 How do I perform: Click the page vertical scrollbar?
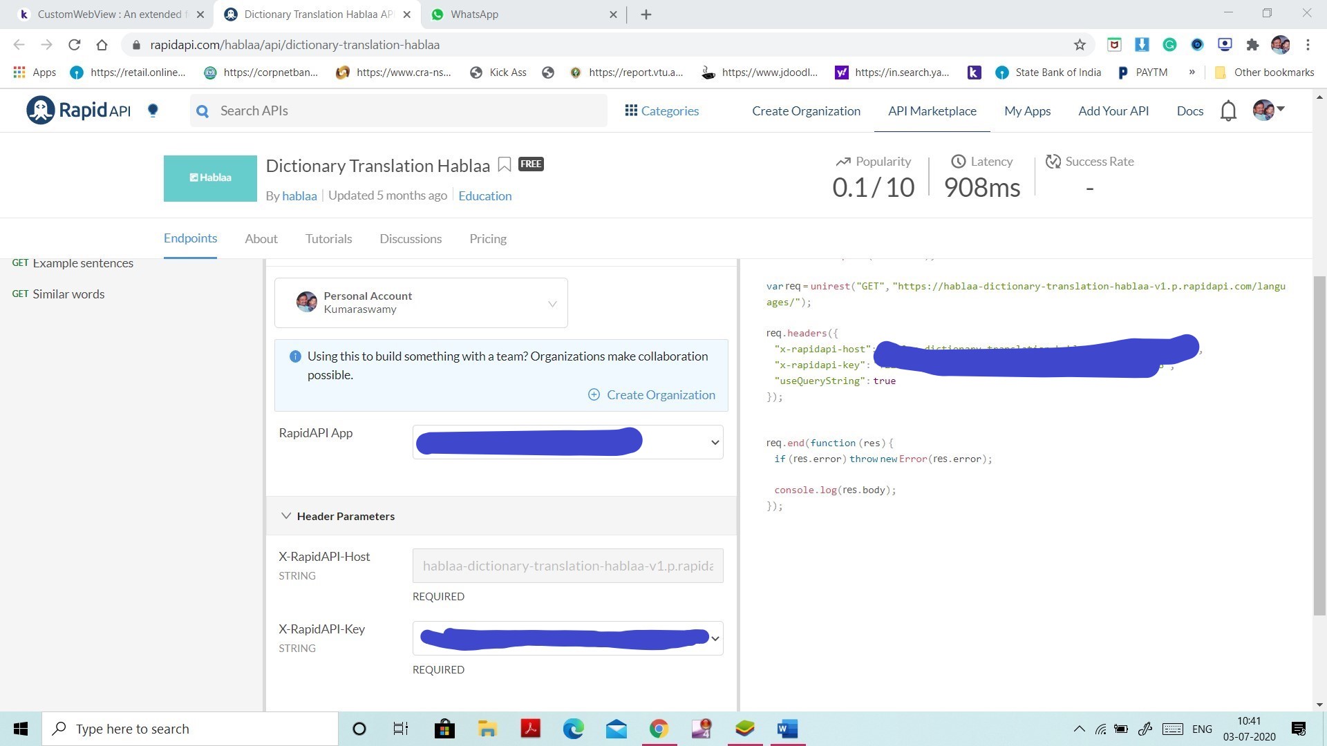pos(1319,442)
